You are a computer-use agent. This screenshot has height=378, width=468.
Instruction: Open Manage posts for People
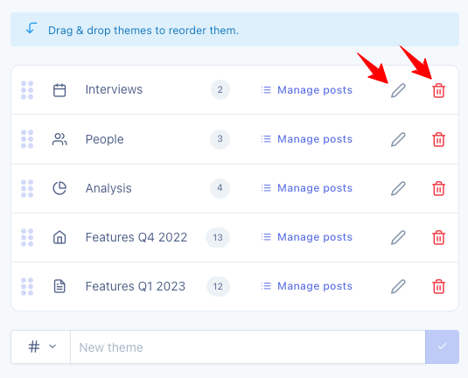click(x=307, y=139)
